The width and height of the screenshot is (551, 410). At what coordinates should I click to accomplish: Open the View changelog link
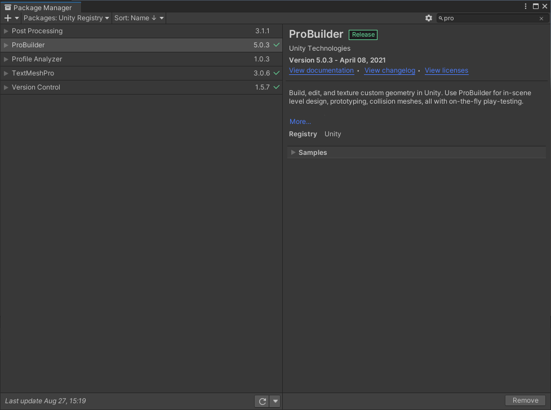pyautogui.click(x=389, y=70)
